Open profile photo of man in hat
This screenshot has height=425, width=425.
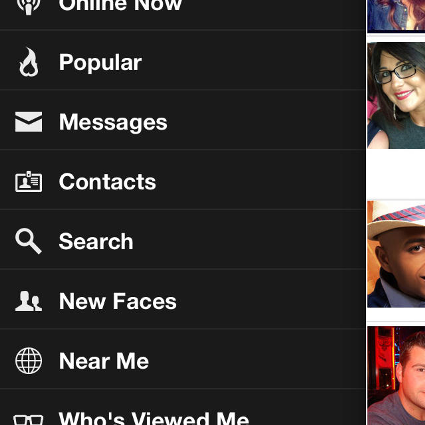(396, 254)
